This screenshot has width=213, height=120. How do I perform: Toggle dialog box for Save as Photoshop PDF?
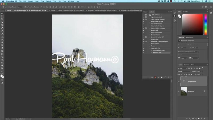tap(146, 37)
